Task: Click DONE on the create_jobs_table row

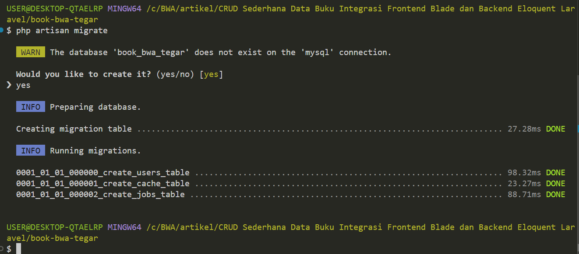Action: tap(555, 195)
